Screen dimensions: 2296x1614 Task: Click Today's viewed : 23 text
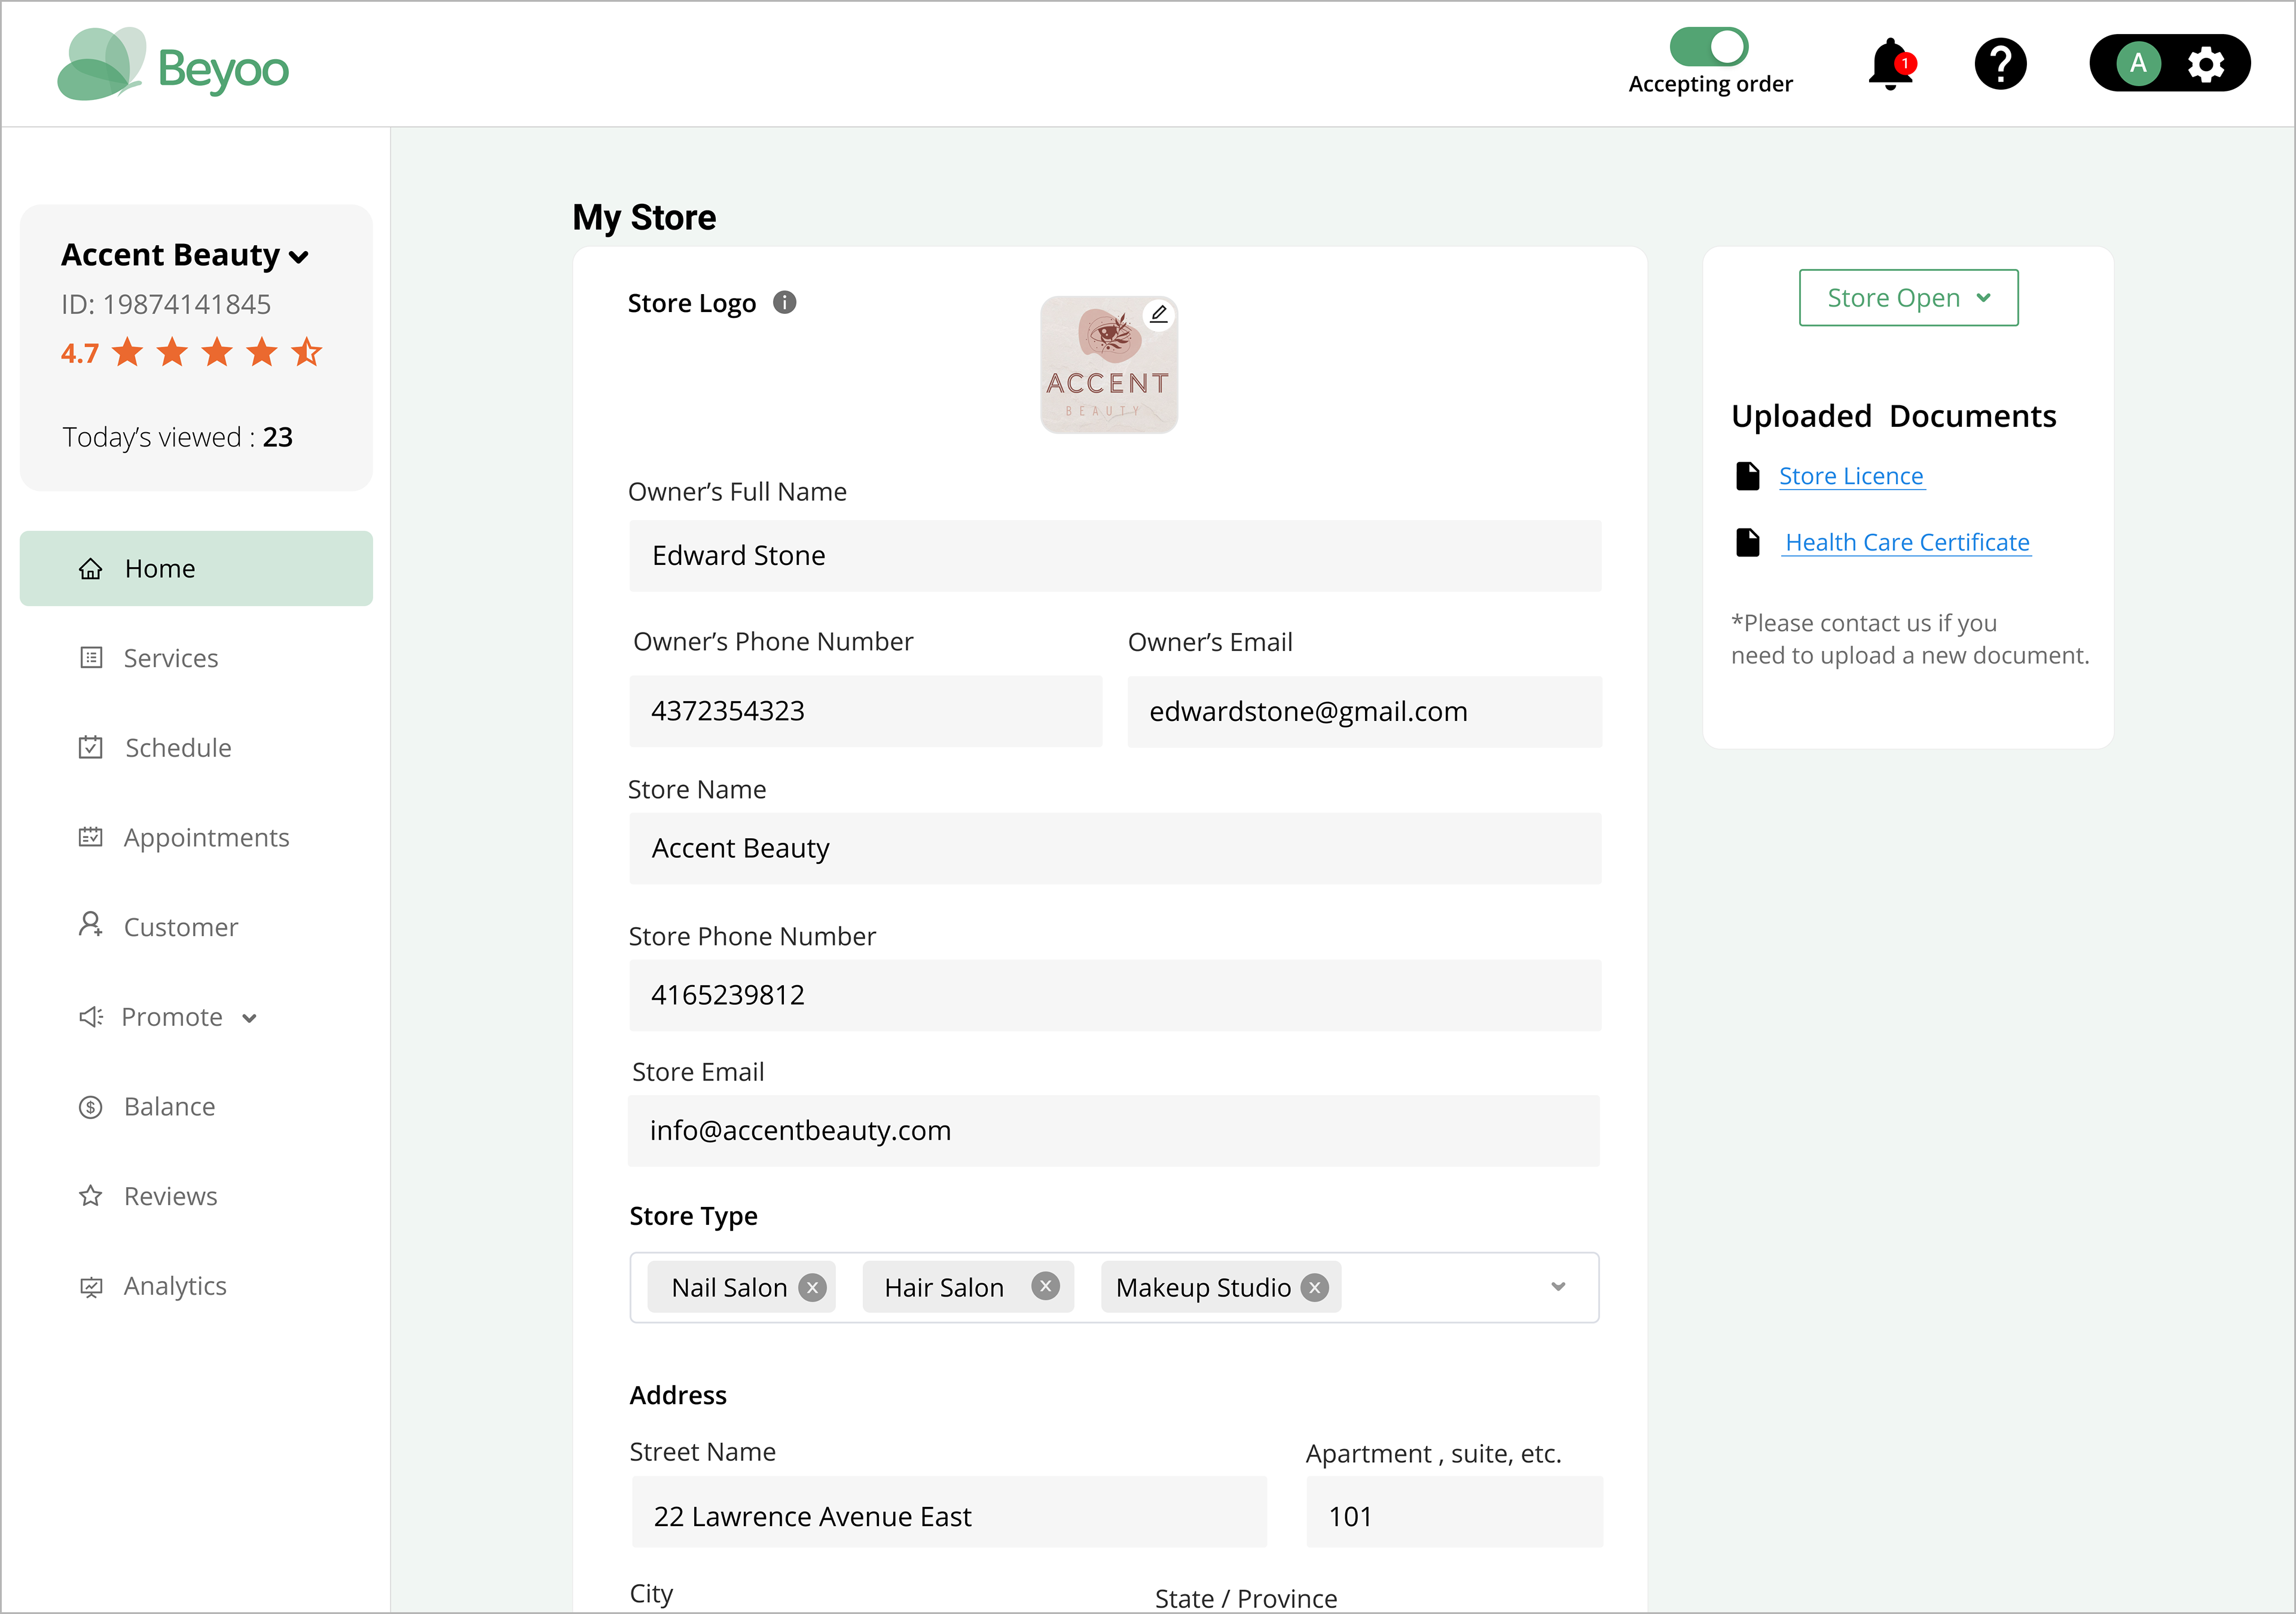tap(177, 437)
